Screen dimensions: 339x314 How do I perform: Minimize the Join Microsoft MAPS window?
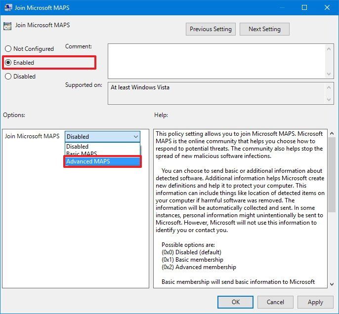(282, 7)
